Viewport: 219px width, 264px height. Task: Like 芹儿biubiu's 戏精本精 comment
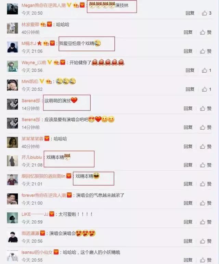[203, 165]
